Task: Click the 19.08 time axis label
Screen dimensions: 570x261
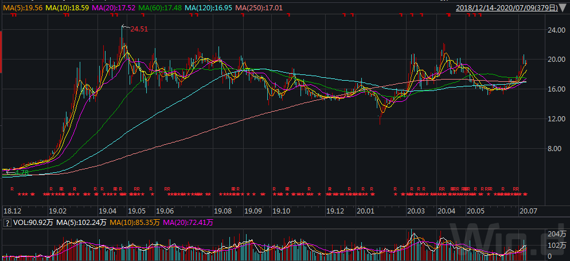Action: tap(222, 211)
